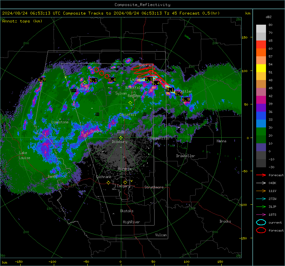Click the Airdrie town label

[x=125, y=169]
